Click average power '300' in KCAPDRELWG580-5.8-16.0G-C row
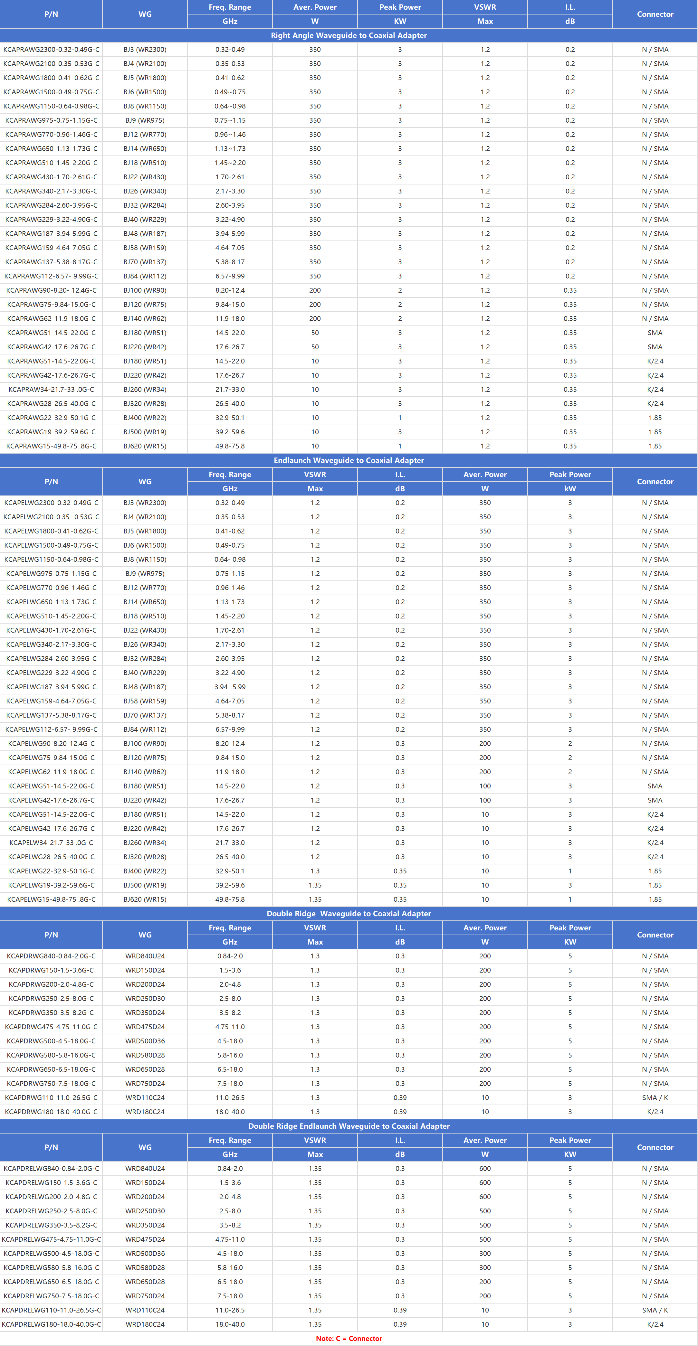The width and height of the screenshot is (698, 1346). coord(485,1268)
